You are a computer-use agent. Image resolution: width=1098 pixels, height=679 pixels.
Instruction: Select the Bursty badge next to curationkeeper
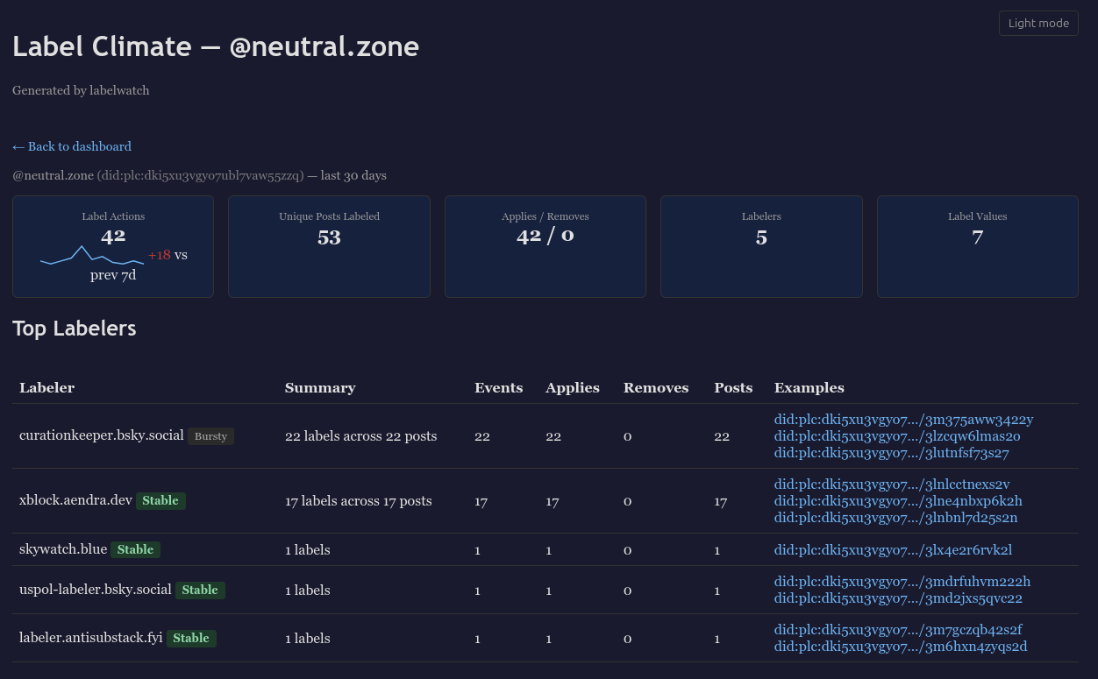coord(210,435)
